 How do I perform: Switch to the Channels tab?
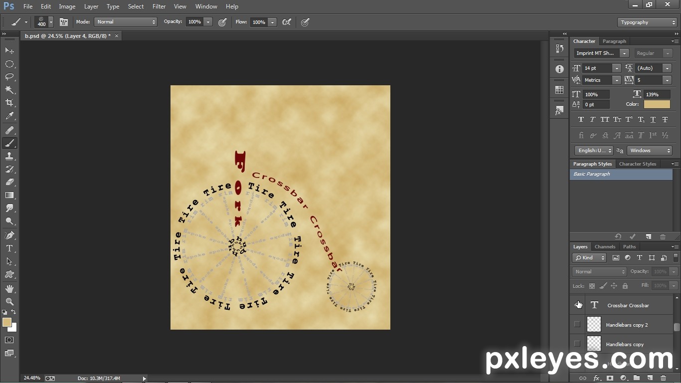pyautogui.click(x=605, y=247)
